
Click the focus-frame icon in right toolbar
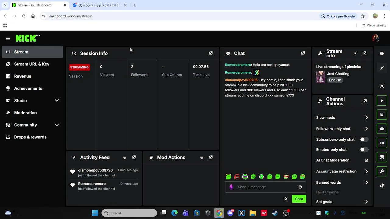coord(382,86)
